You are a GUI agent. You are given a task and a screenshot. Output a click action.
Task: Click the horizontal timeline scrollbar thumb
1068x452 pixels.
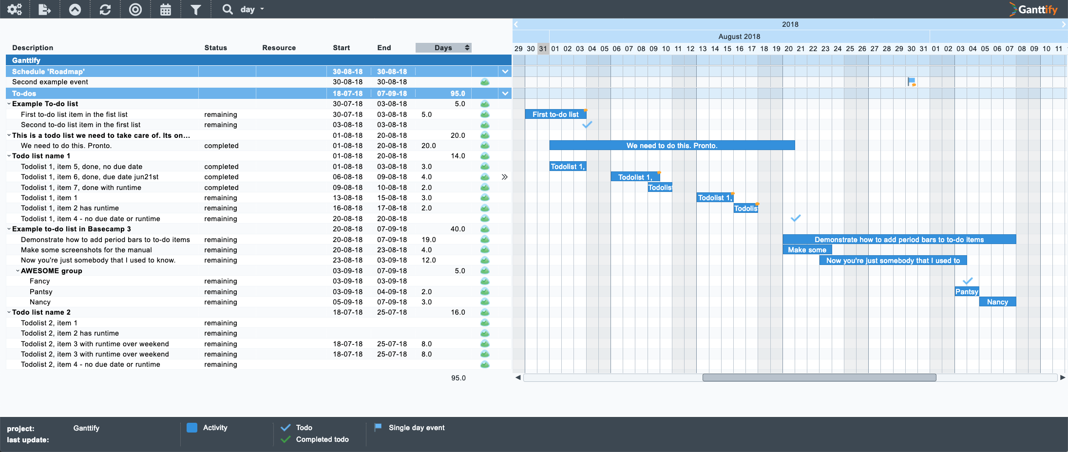[819, 377]
